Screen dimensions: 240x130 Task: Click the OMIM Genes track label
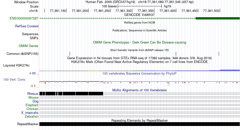(x=29, y=46)
